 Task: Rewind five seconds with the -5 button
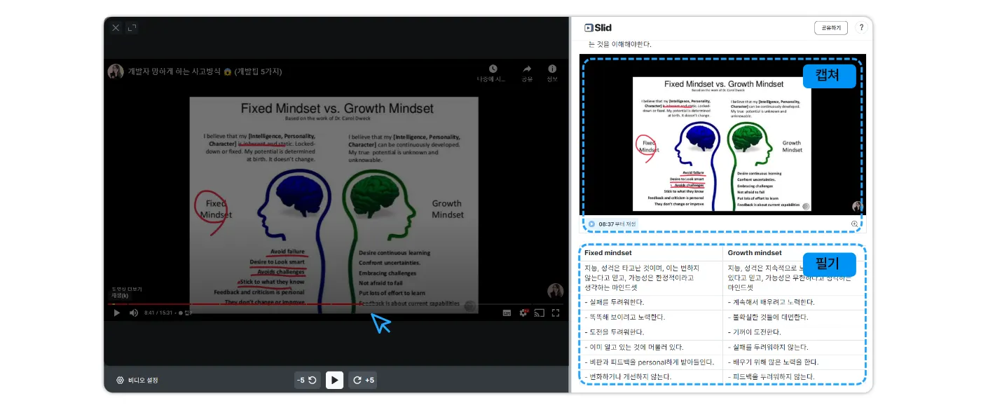[307, 380]
